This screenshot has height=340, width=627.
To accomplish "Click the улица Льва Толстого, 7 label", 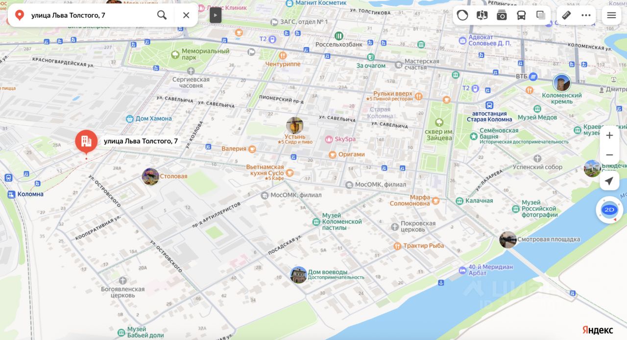I will [x=141, y=141].
